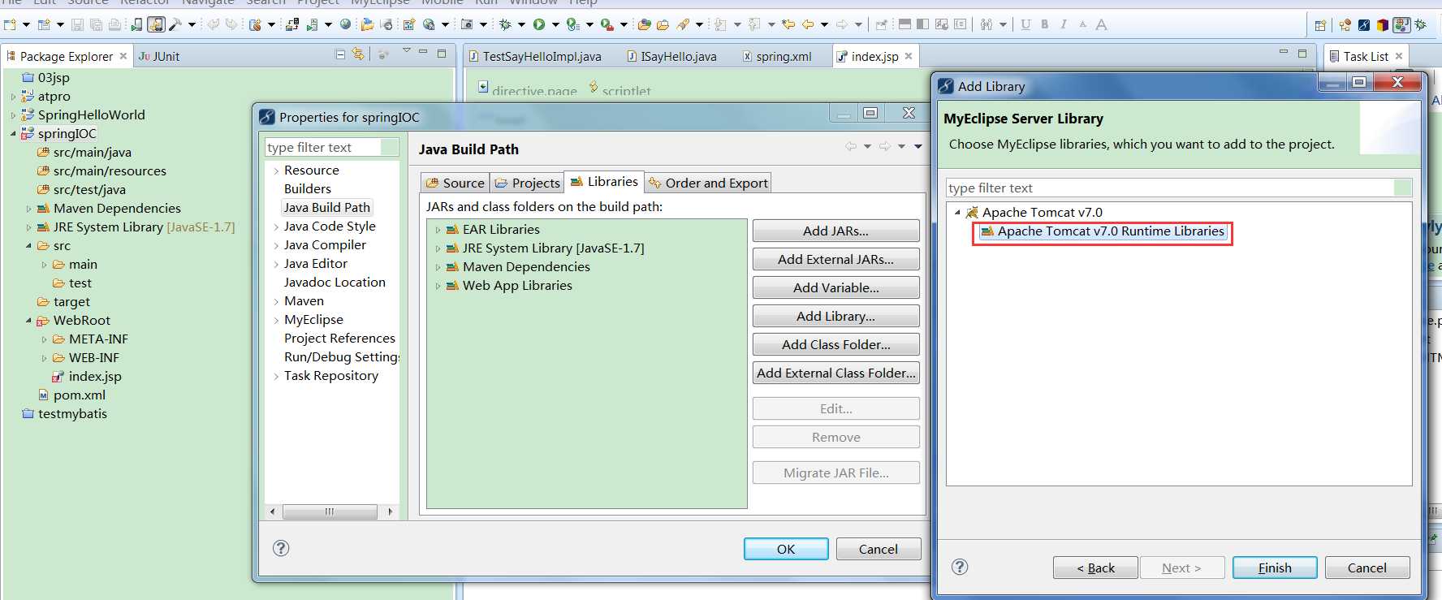Click the Print icon in main toolbar
The height and width of the screenshot is (600, 1442).
(x=114, y=24)
